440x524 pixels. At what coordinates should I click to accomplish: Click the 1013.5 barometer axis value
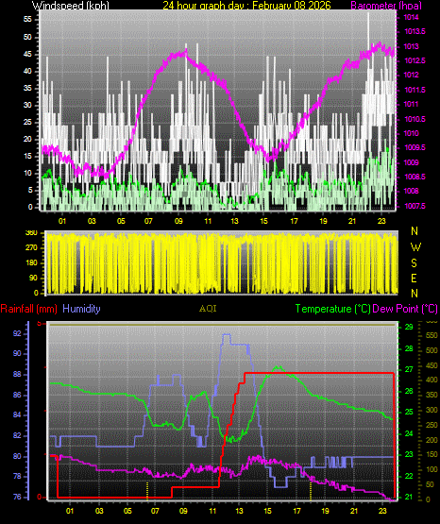[415, 31]
